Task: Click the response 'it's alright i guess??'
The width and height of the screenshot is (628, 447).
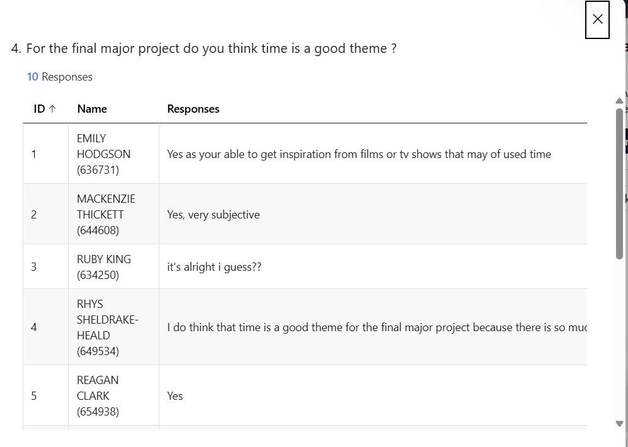Action: [214, 267]
